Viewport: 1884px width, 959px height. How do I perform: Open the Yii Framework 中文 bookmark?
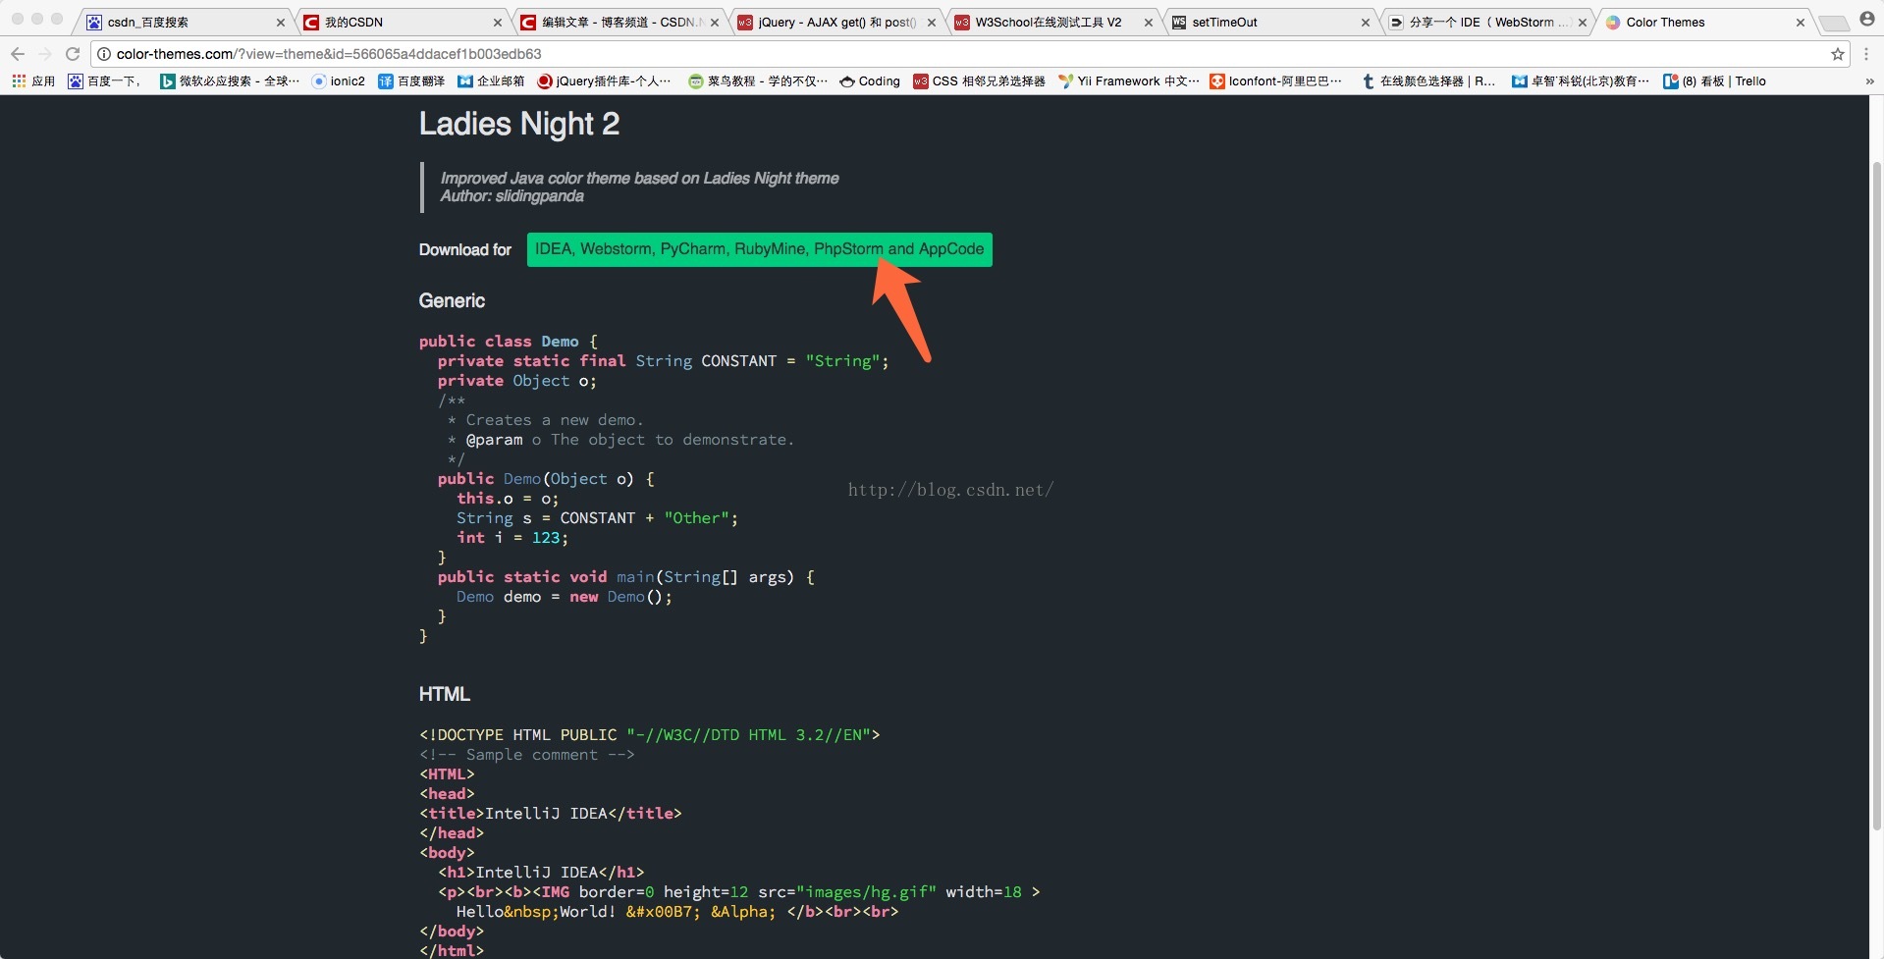[x=1129, y=81]
